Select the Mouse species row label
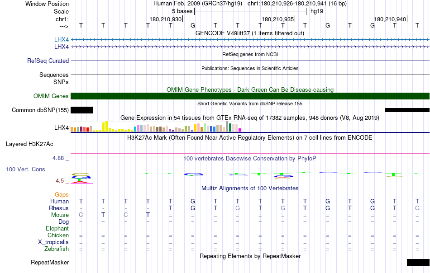The image size is (430, 273). click(60, 215)
